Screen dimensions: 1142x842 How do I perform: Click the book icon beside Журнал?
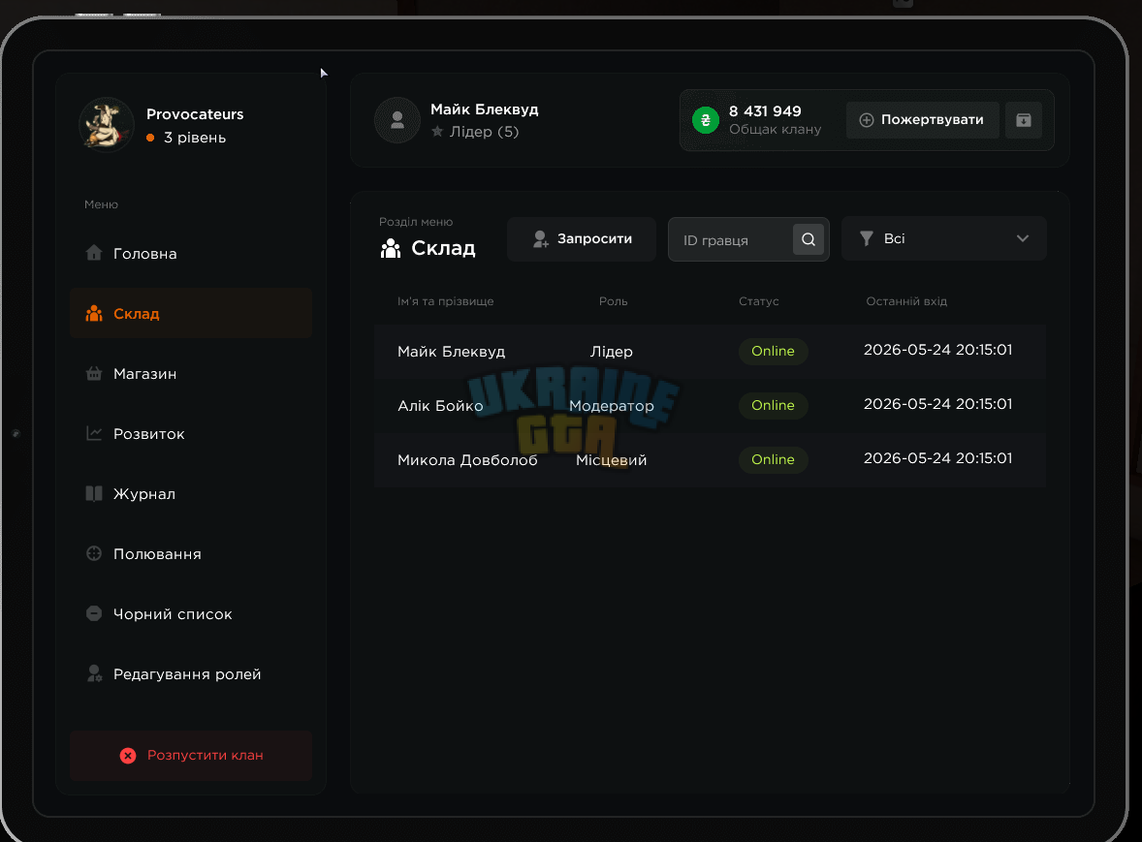click(x=94, y=493)
